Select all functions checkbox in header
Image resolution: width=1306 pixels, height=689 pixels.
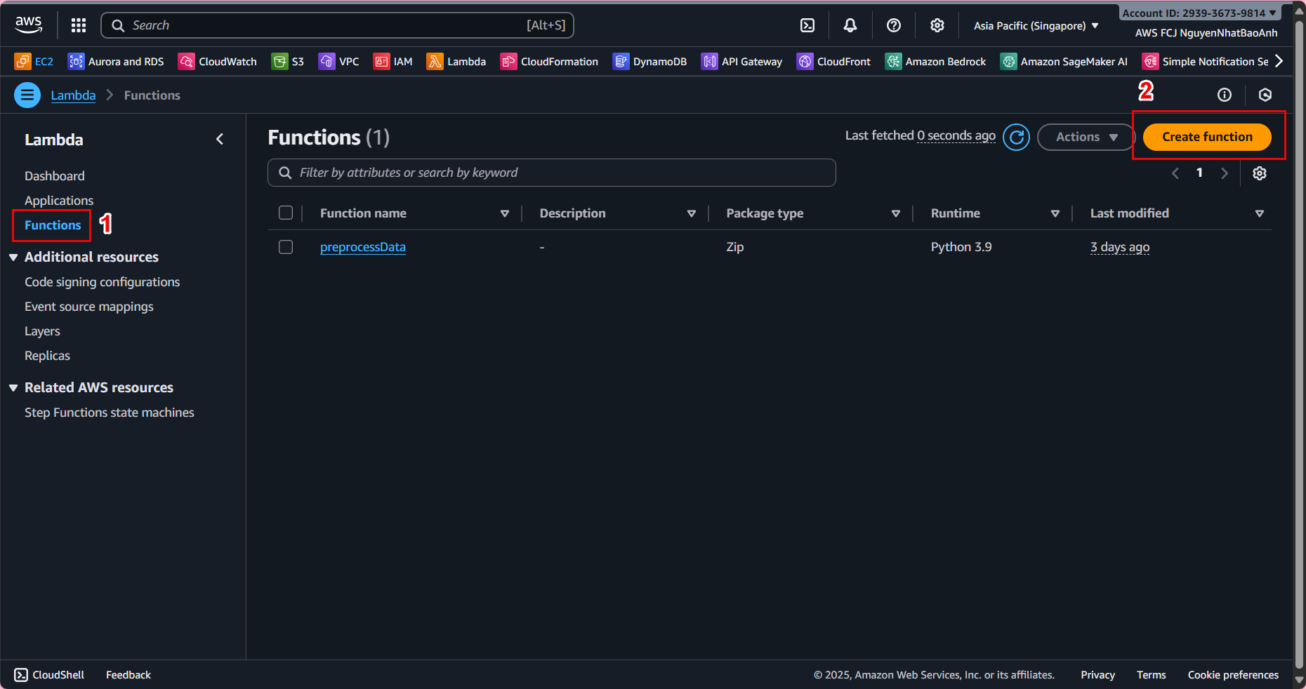286,213
